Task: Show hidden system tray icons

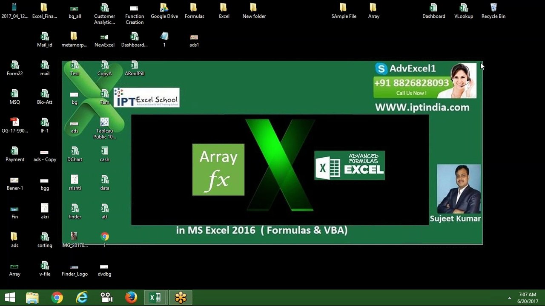Action: coord(510,298)
